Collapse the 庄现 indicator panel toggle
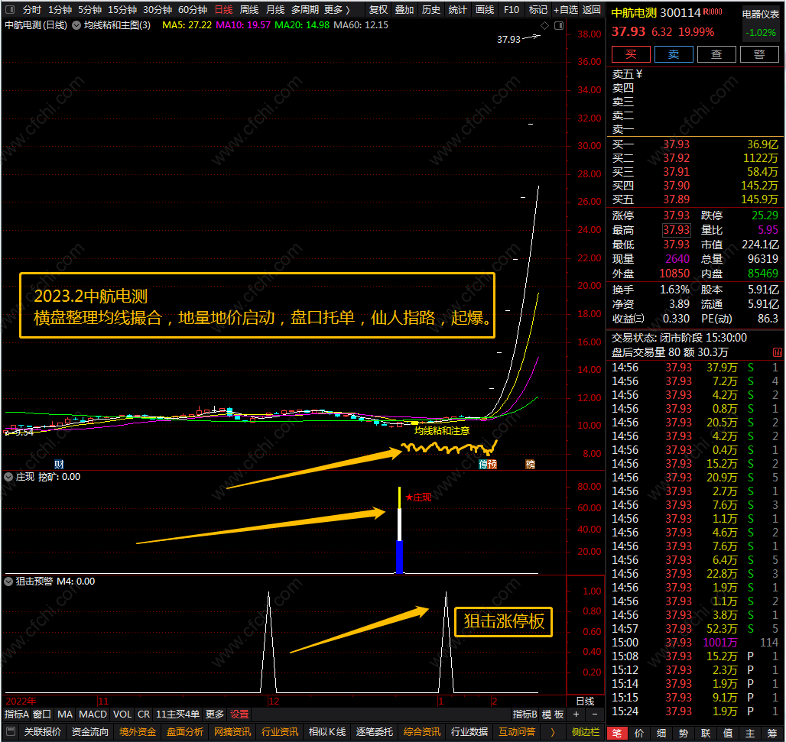This screenshot has width=786, height=742. point(8,477)
